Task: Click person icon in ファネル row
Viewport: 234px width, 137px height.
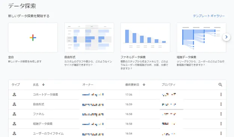Action: 14,114
